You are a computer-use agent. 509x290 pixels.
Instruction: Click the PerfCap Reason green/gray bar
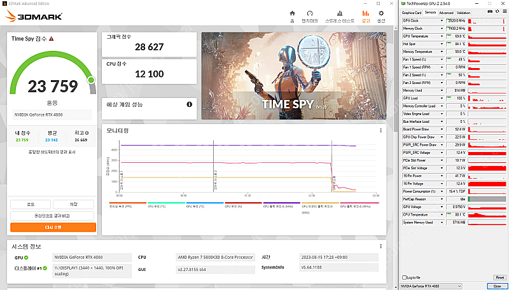(x=487, y=199)
